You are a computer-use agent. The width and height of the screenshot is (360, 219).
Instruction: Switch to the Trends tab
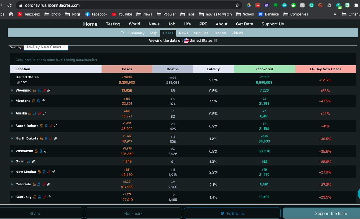[220, 33]
